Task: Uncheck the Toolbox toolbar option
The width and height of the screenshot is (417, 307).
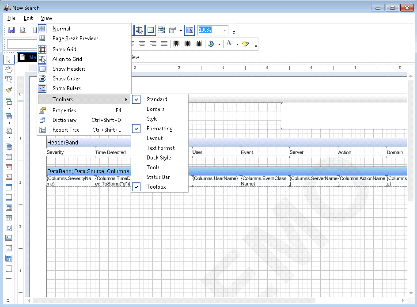Action: [160, 187]
